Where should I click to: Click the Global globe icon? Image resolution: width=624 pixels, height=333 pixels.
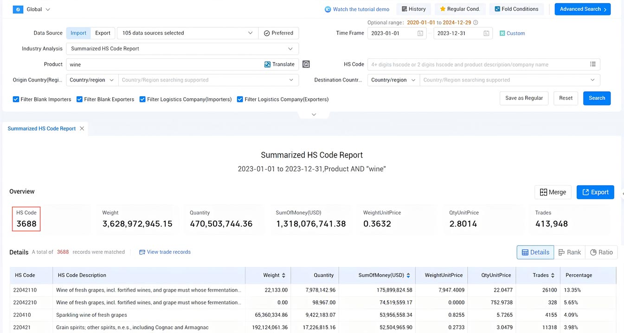(18, 9)
